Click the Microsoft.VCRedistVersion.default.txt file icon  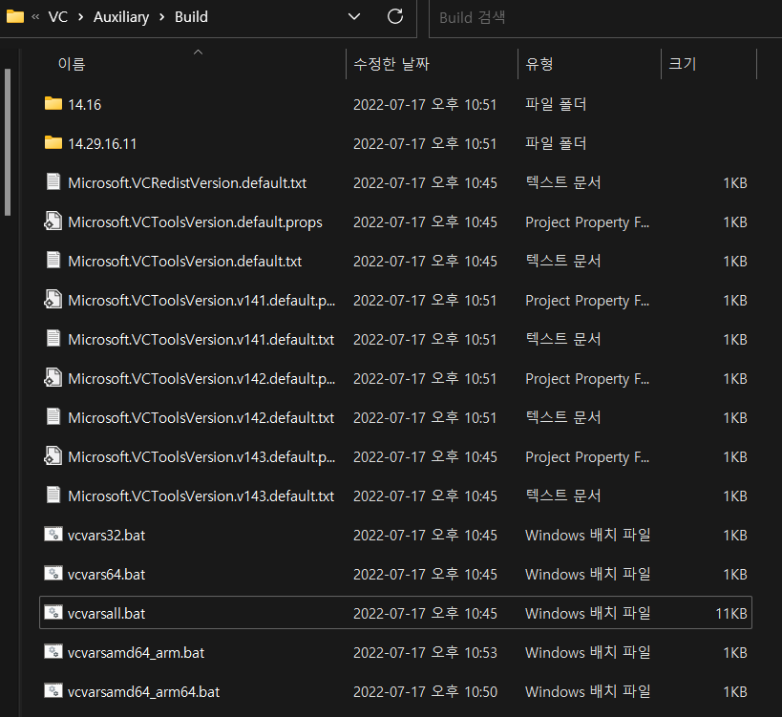tap(53, 181)
